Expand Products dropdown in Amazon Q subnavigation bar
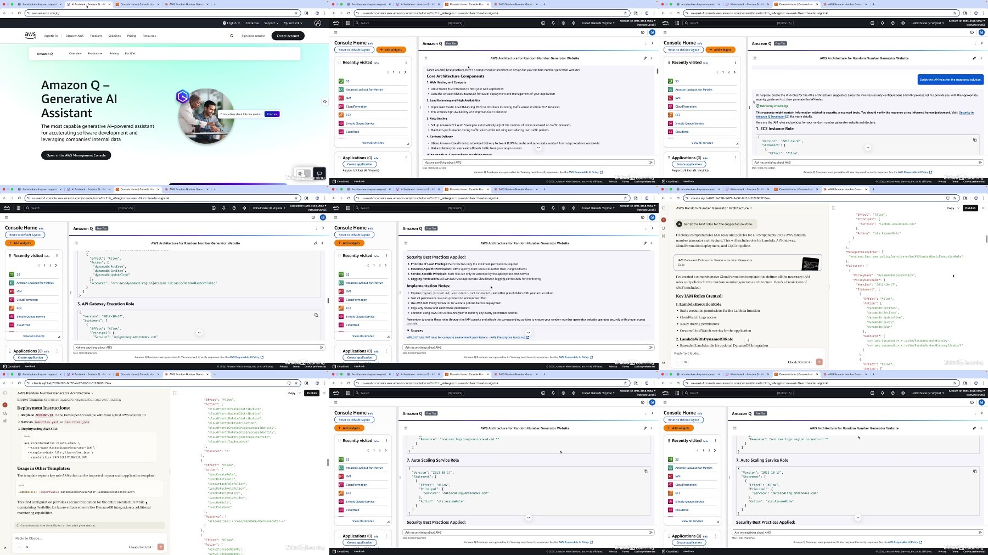 (95, 53)
